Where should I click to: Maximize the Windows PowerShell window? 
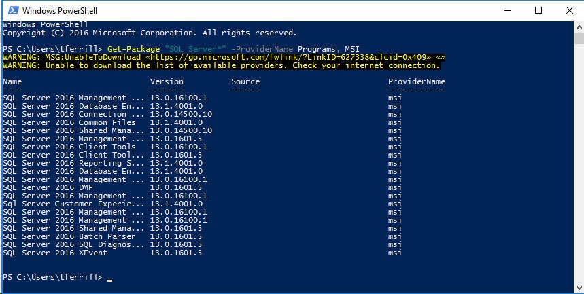(x=538, y=11)
